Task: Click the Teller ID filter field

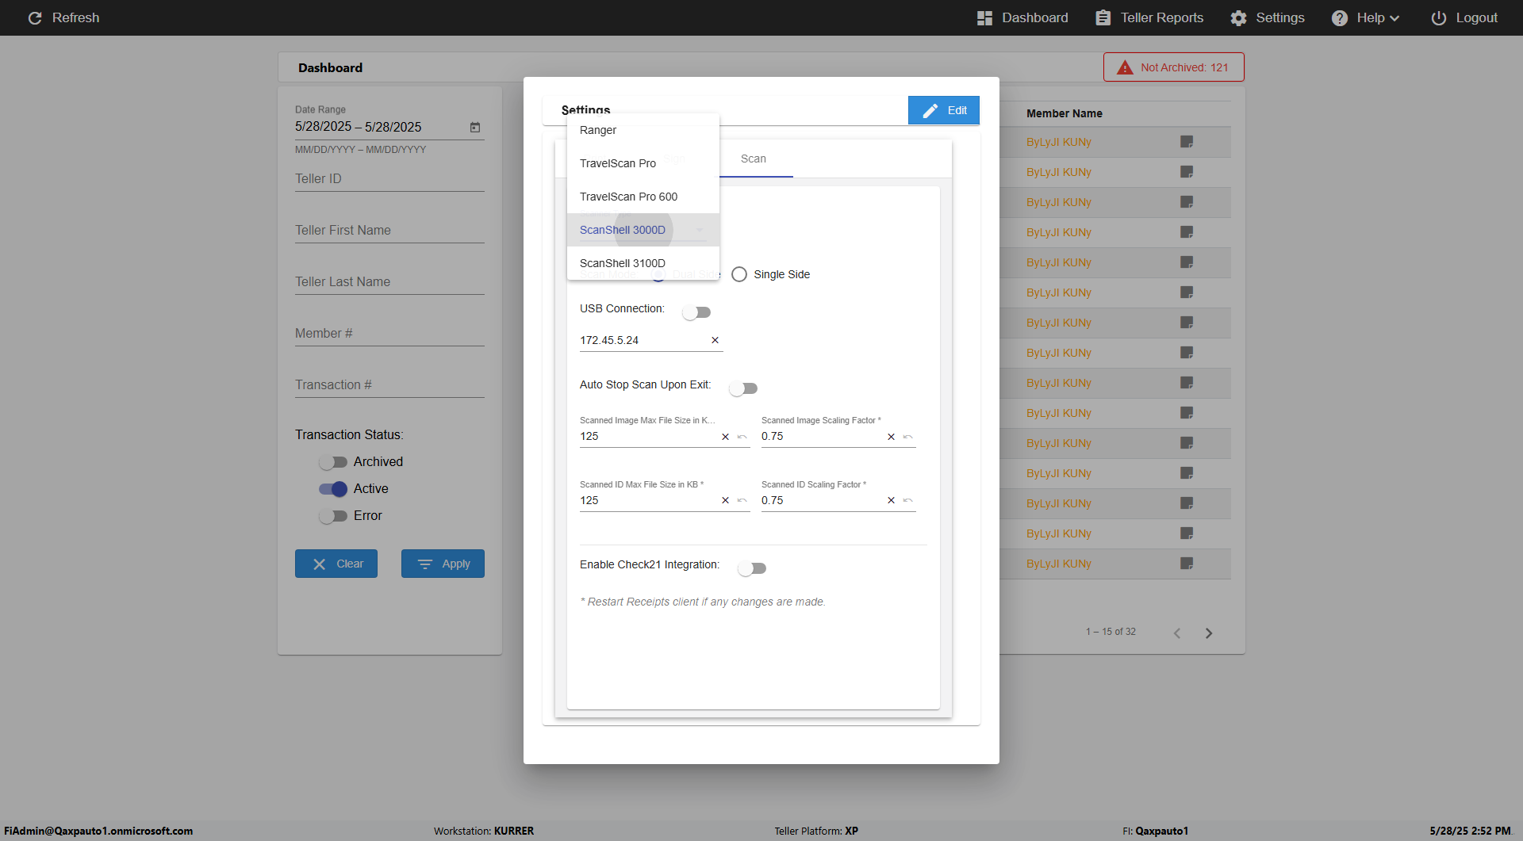Action: pos(389,179)
